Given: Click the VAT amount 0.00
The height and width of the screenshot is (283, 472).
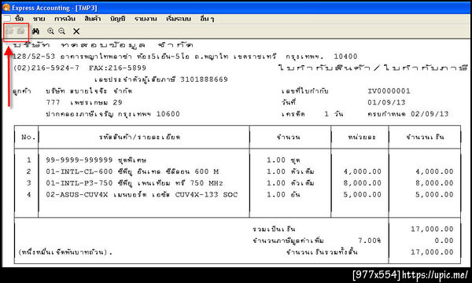Looking at the screenshot, I should 444,241.
